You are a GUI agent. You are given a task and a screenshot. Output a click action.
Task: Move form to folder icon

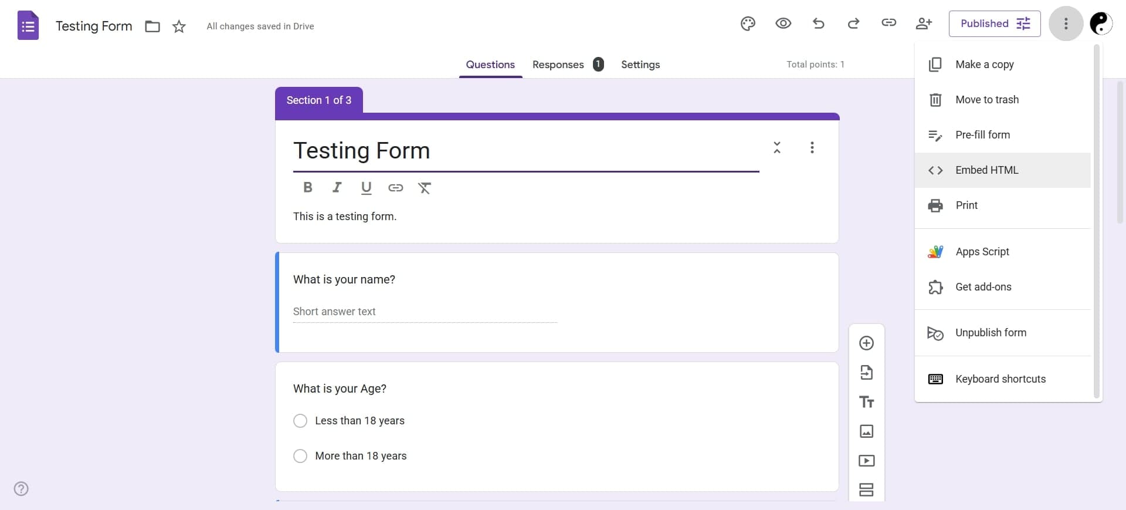(152, 26)
